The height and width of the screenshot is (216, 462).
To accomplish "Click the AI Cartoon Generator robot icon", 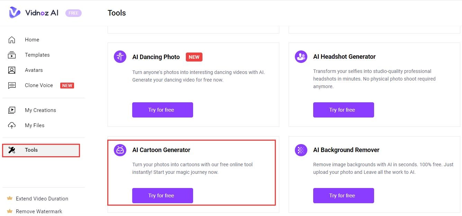I will click(120, 150).
